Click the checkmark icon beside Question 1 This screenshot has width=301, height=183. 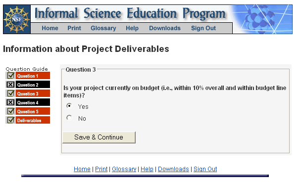pyautogui.click(x=11, y=76)
